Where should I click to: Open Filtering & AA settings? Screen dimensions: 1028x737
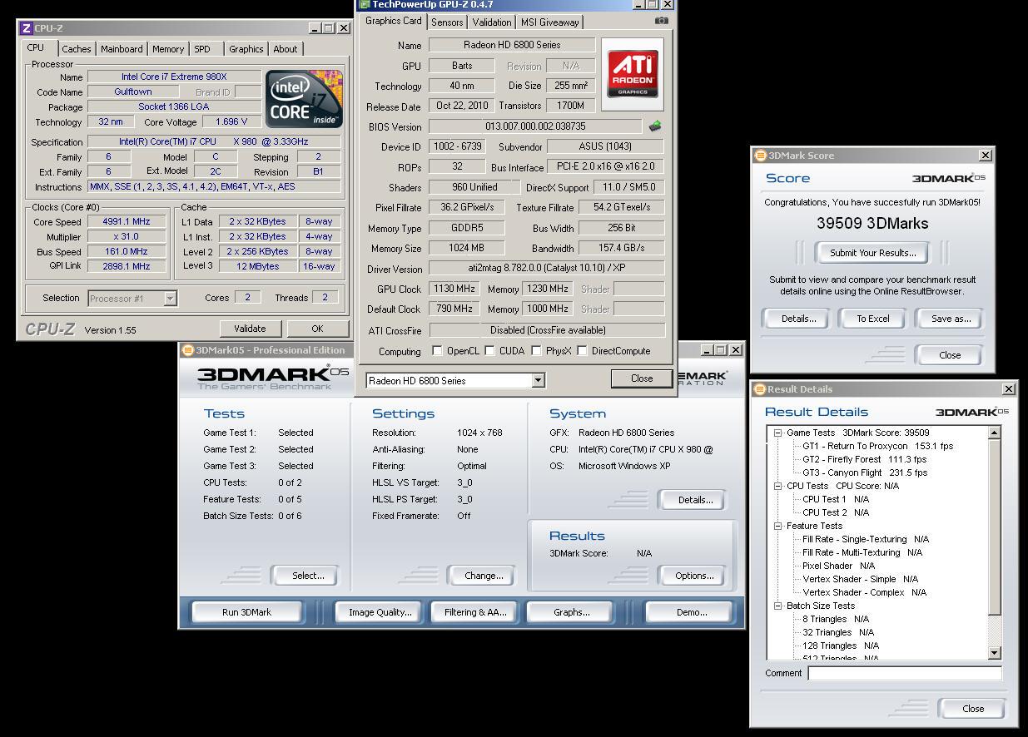pos(475,612)
